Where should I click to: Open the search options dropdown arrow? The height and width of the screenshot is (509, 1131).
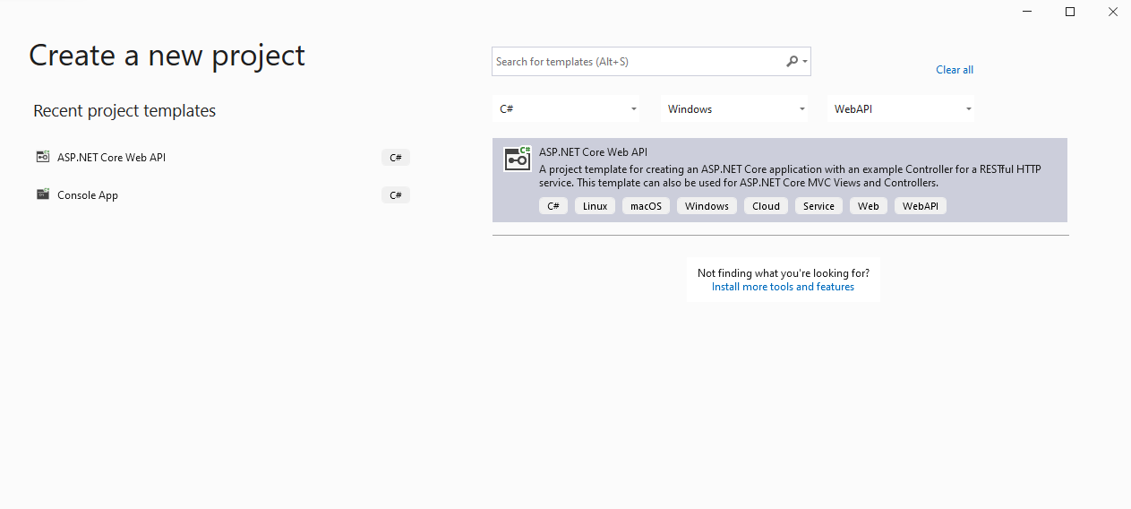[806, 62]
